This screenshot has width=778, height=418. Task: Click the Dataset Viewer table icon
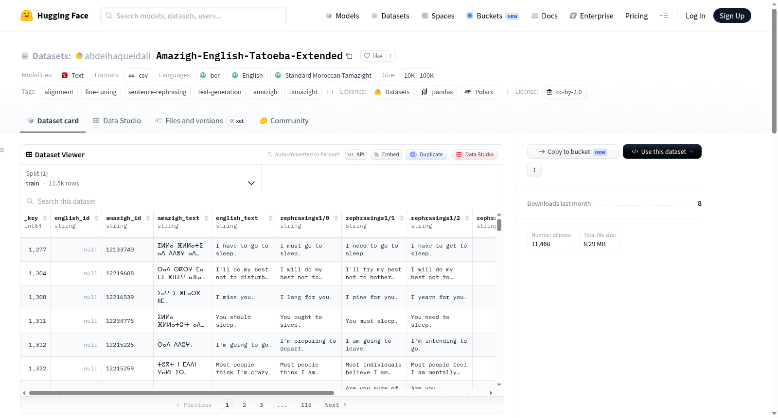pos(29,154)
